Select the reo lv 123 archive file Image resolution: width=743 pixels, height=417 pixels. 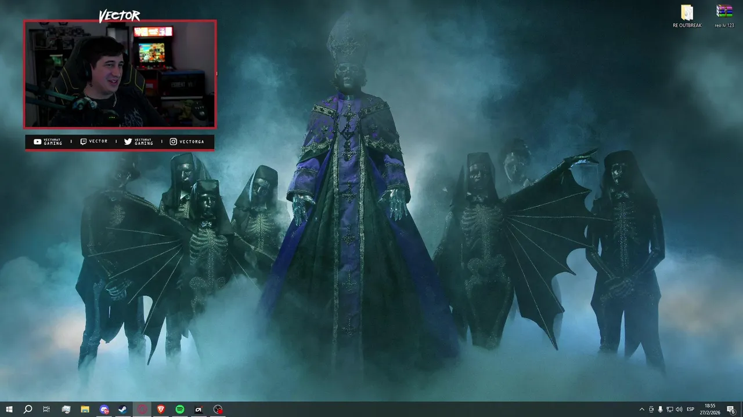coord(724,16)
